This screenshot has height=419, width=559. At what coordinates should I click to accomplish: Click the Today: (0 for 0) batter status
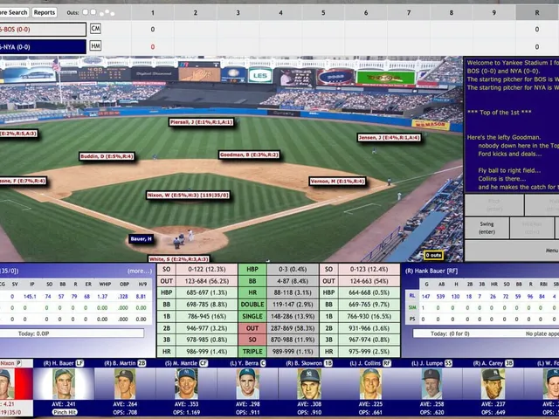pos(450,333)
